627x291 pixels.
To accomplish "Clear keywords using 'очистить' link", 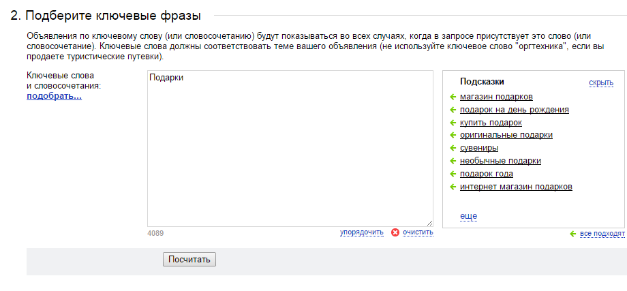I will (x=418, y=232).
